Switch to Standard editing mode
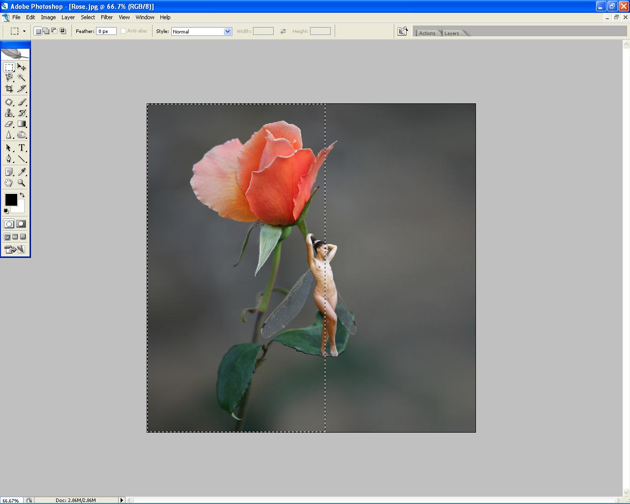Viewport: 630px width, 504px height. (x=9, y=224)
